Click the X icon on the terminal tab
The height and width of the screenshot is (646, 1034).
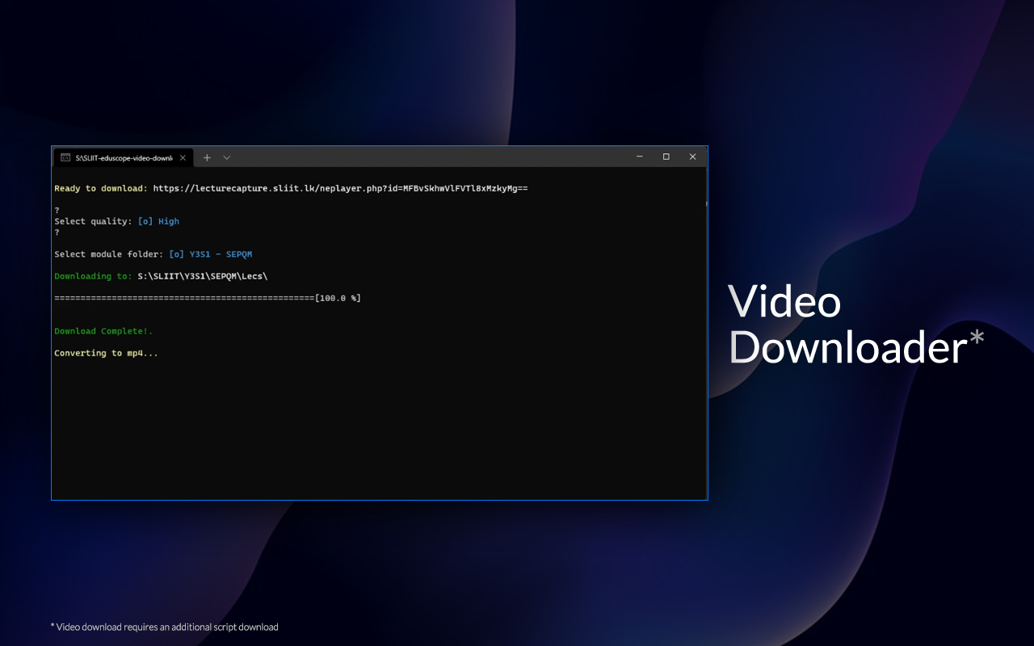[x=183, y=157]
